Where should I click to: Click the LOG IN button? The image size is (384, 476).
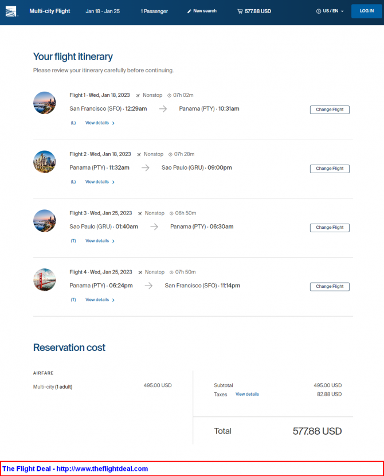pyautogui.click(x=366, y=11)
